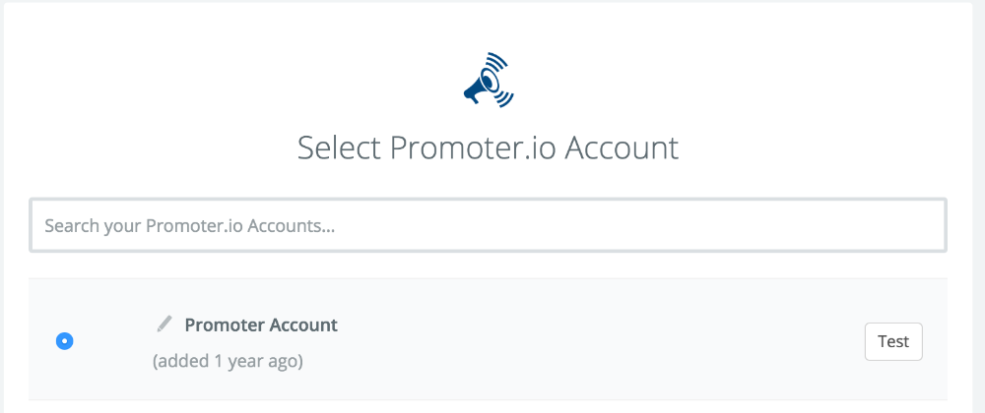The image size is (985, 413).
Task: Edit the Promoter Account name via pencil
Action: click(x=164, y=324)
